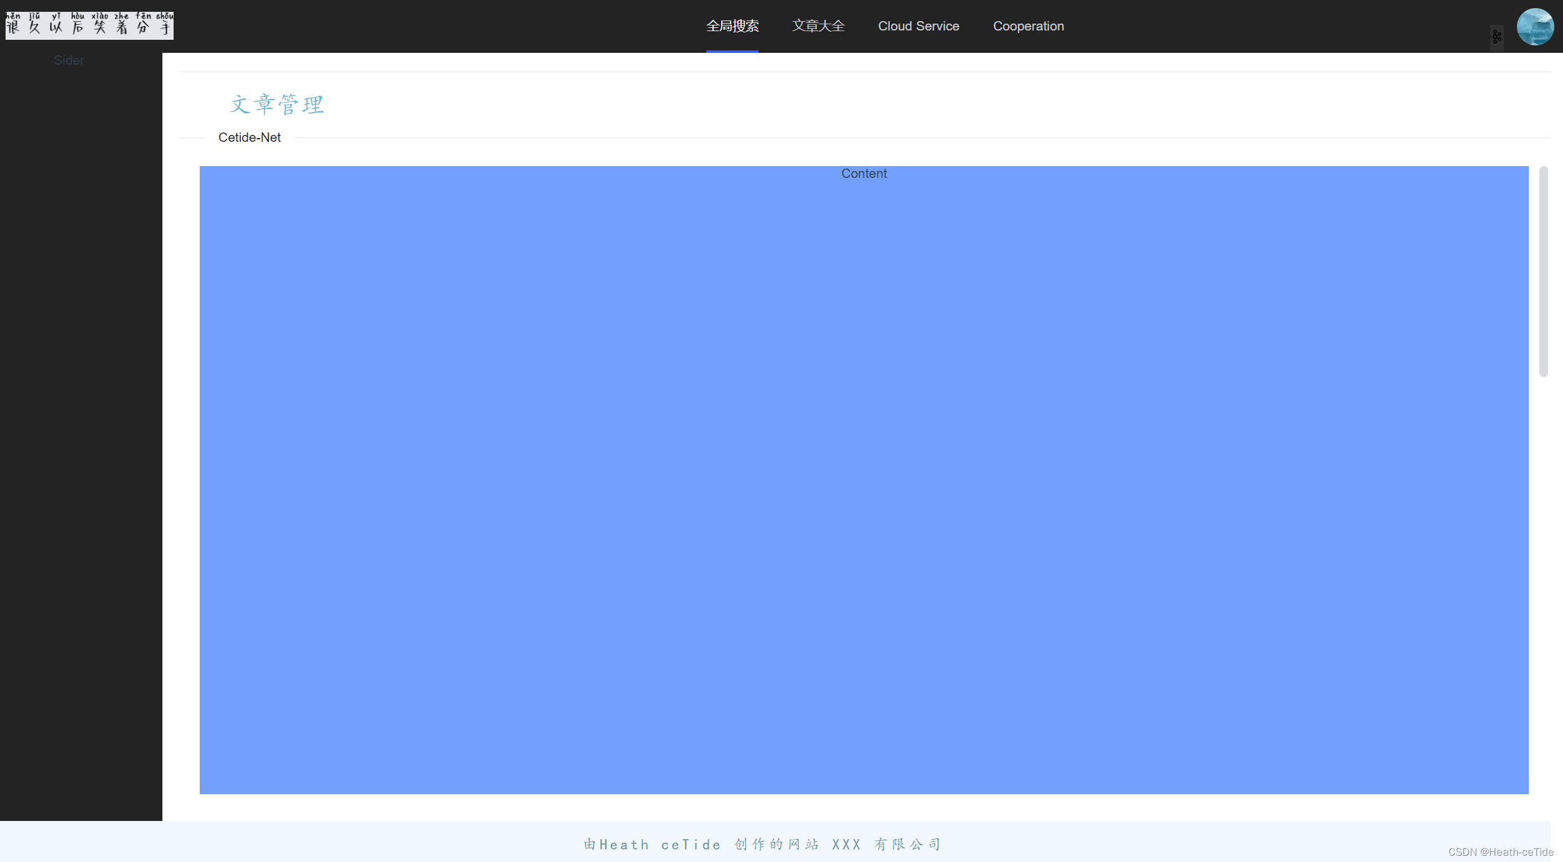Click the CSDN @Heath-ceTide watermark
The height and width of the screenshot is (862, 1563).
click(x=1500, y=852)
